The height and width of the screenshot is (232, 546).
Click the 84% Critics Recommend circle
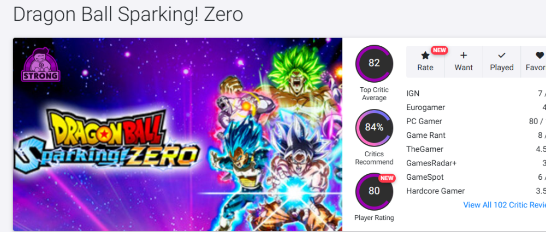click(374, 127)
